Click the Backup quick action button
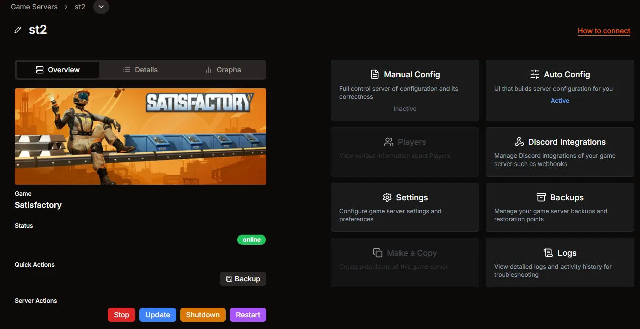This screenshot has height=329, width=640. coord(243,278)
